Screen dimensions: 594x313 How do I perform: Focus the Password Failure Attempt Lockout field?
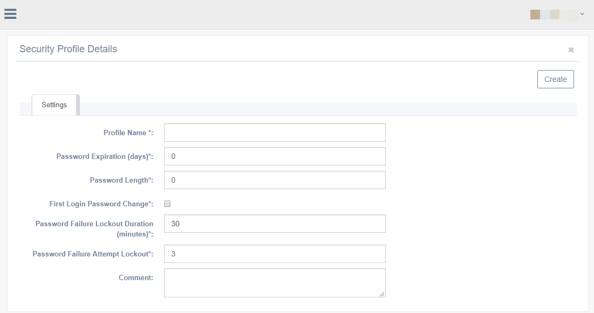275,254
